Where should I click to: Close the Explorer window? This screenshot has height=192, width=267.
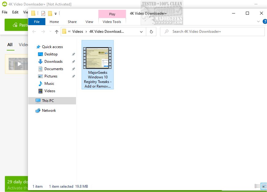[x=261, y=13]
